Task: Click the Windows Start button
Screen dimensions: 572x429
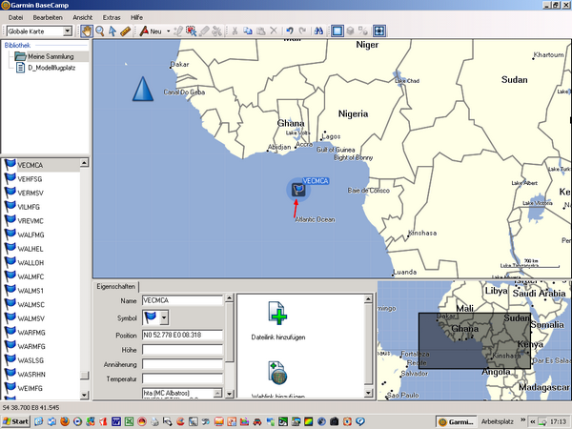Action: [15, 421]
